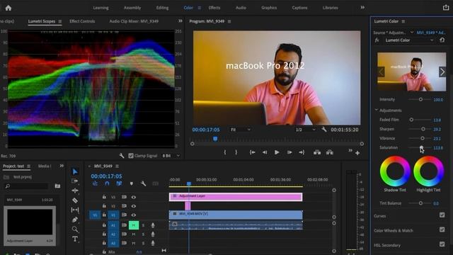Toggle the Curves section checkbox
Image resolution: width=453 pixels, height=255 pixels.
(x=442, y=215)
